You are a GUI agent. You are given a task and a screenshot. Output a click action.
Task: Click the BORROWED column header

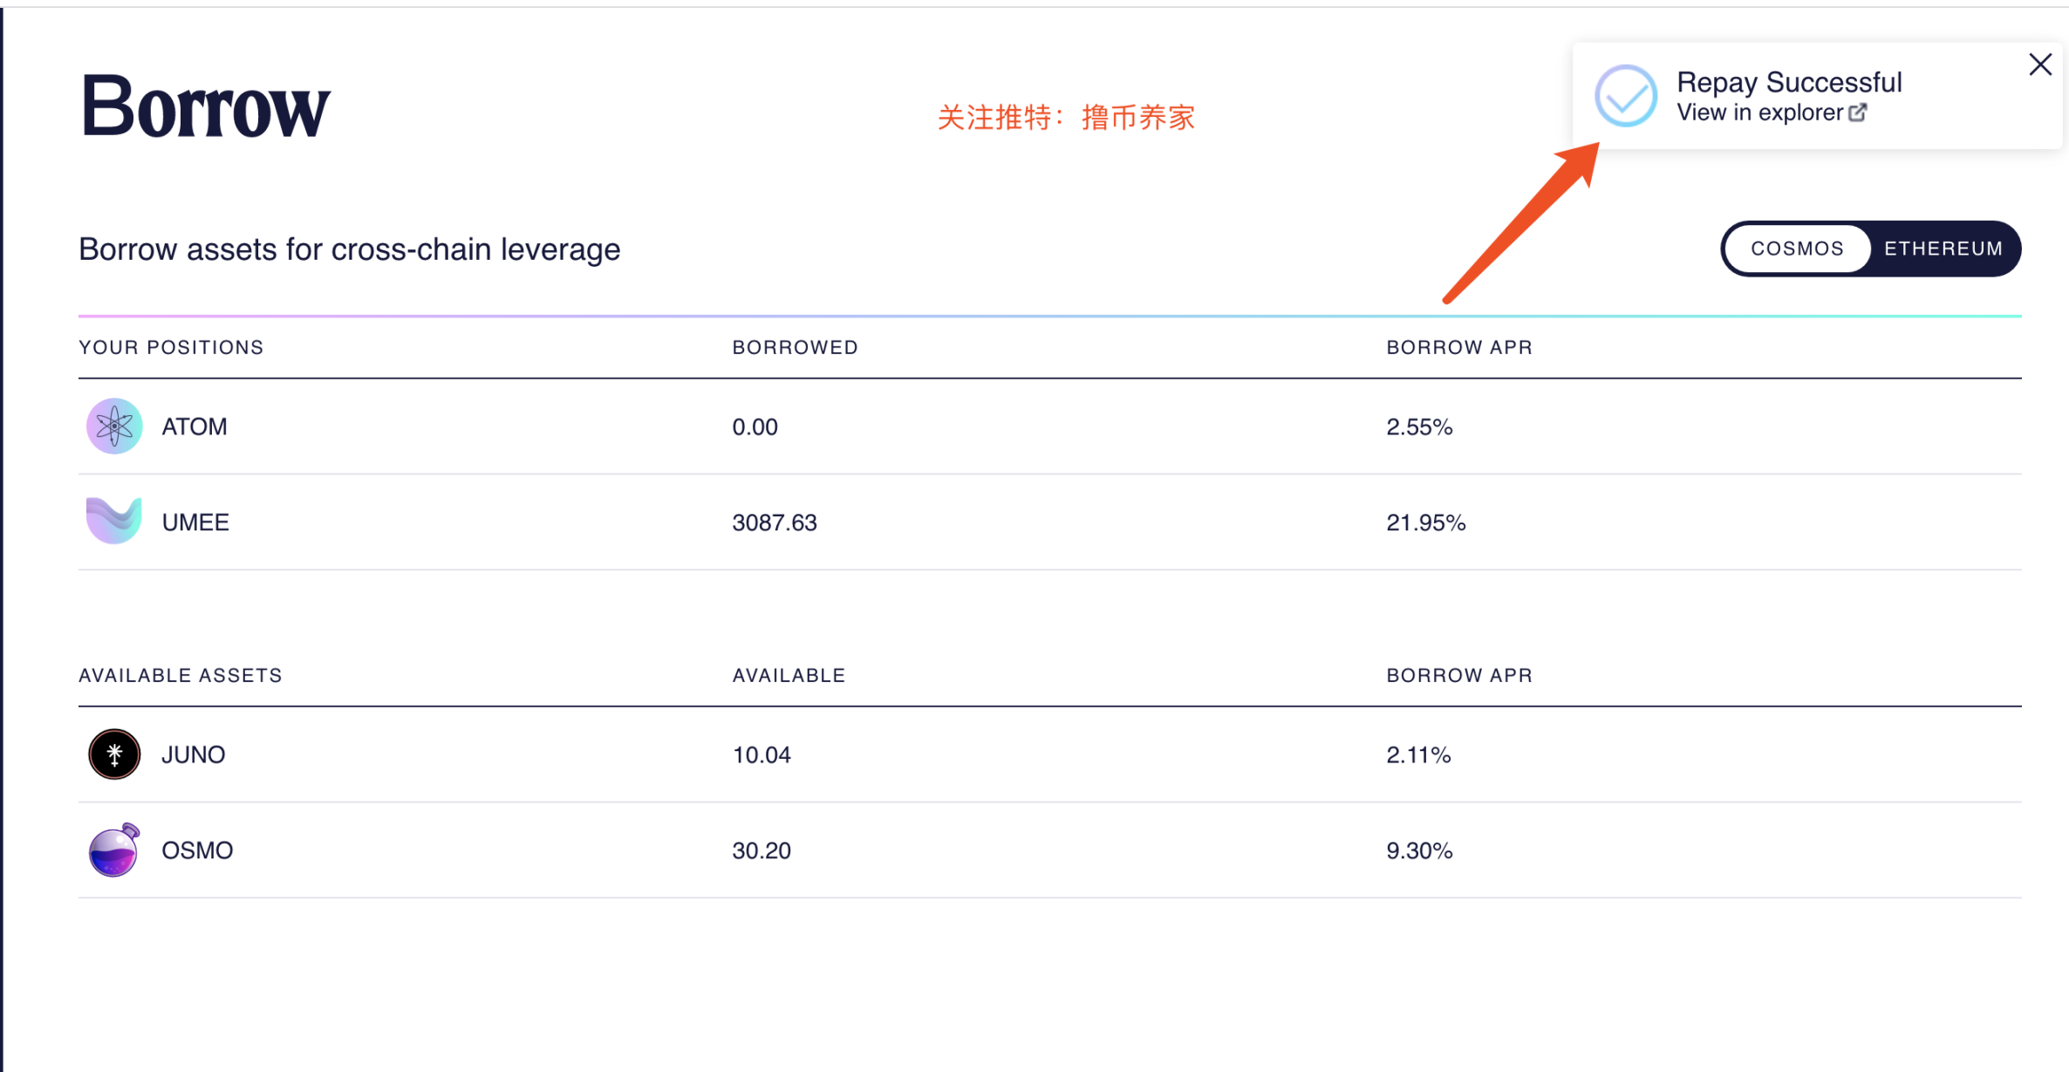[796, 347]
